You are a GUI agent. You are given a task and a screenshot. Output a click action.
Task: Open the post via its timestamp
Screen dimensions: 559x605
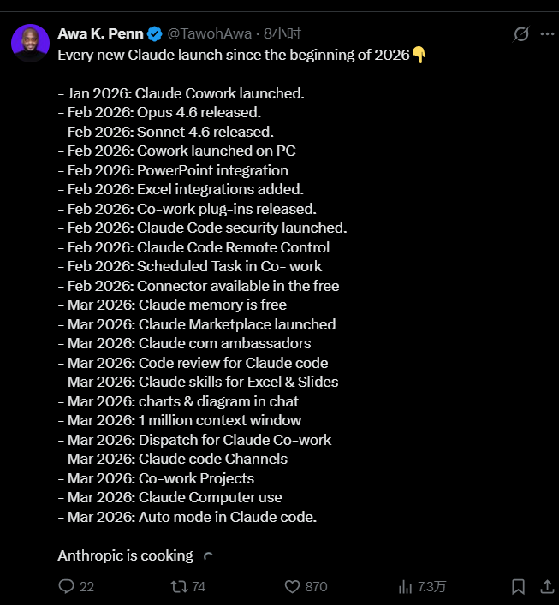pyautogui.click(x=282, y=33)
